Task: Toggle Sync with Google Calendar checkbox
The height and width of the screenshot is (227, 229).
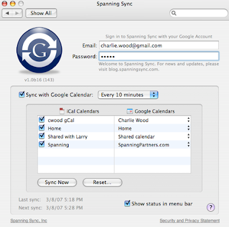Action: pos(22,94)
